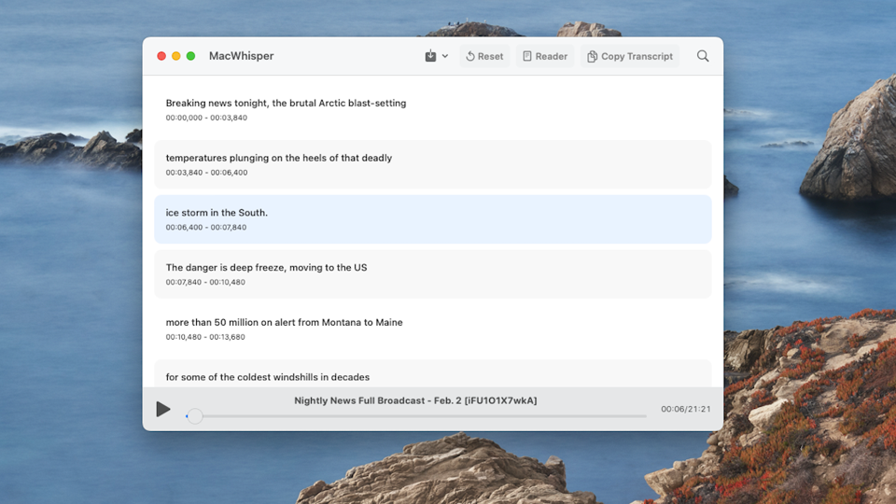This screenshot has width=896, height=504.
Task: Click the middle of the playback progress track
Action: 416,416
